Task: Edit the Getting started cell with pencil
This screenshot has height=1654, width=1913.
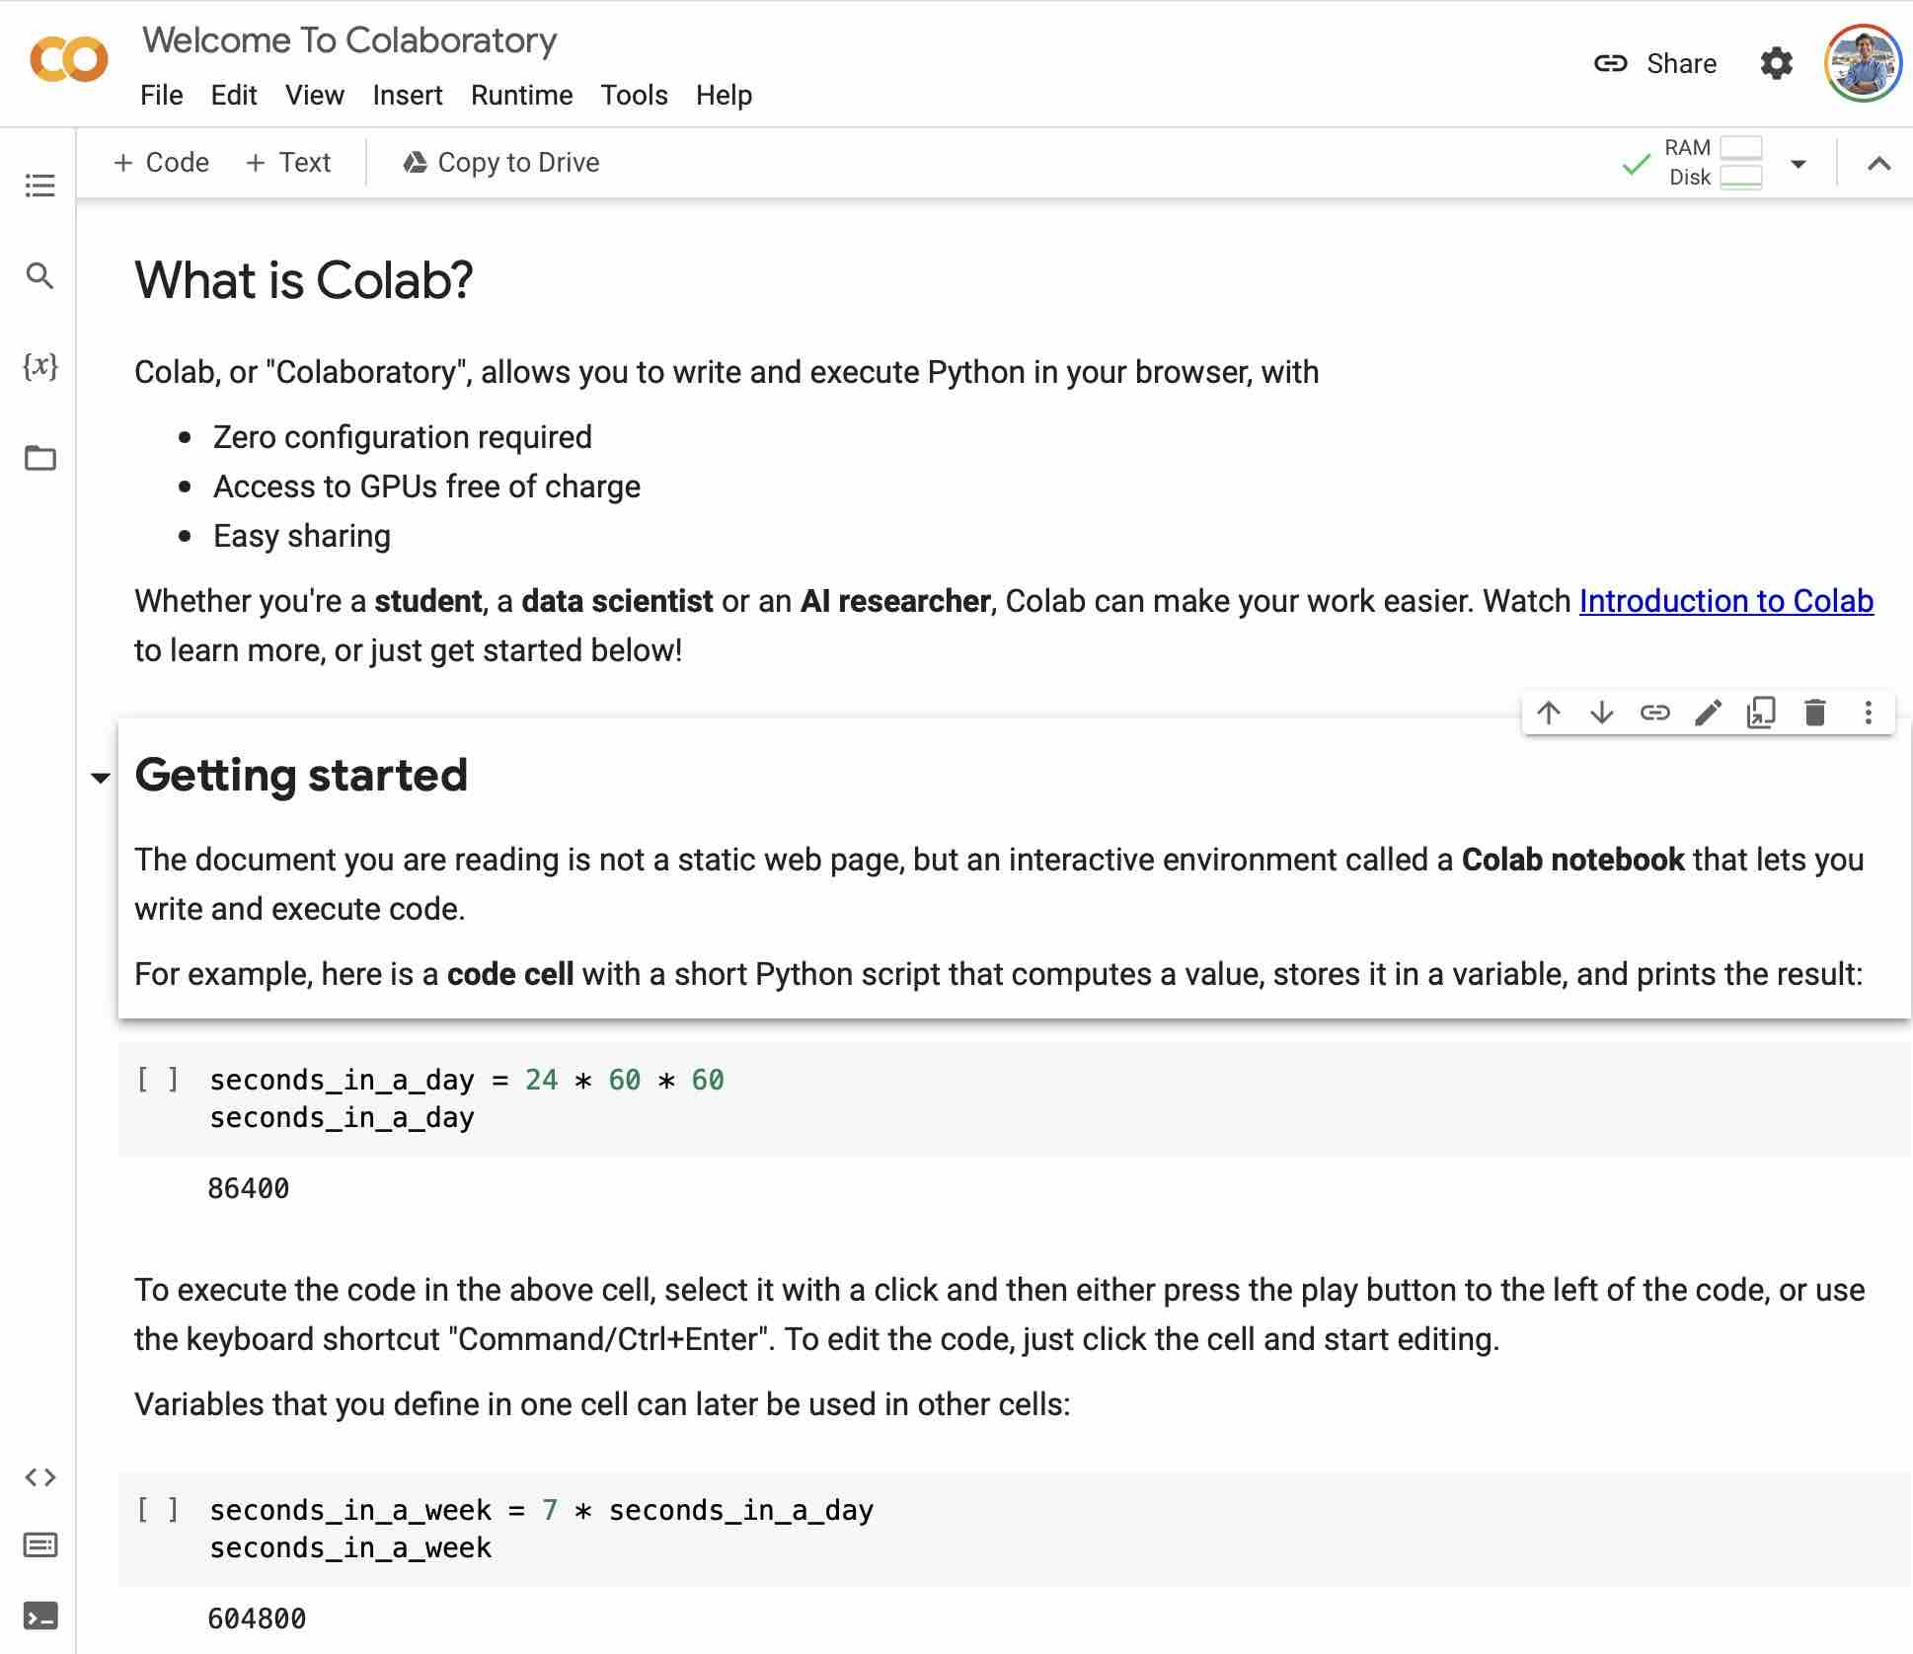Action: 1708,713
